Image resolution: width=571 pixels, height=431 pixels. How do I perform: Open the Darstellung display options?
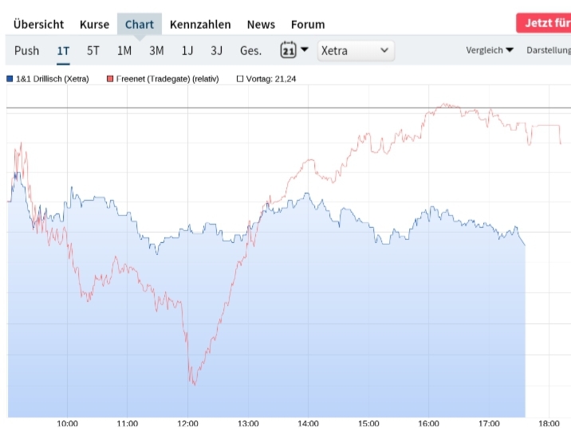point(548,50)
